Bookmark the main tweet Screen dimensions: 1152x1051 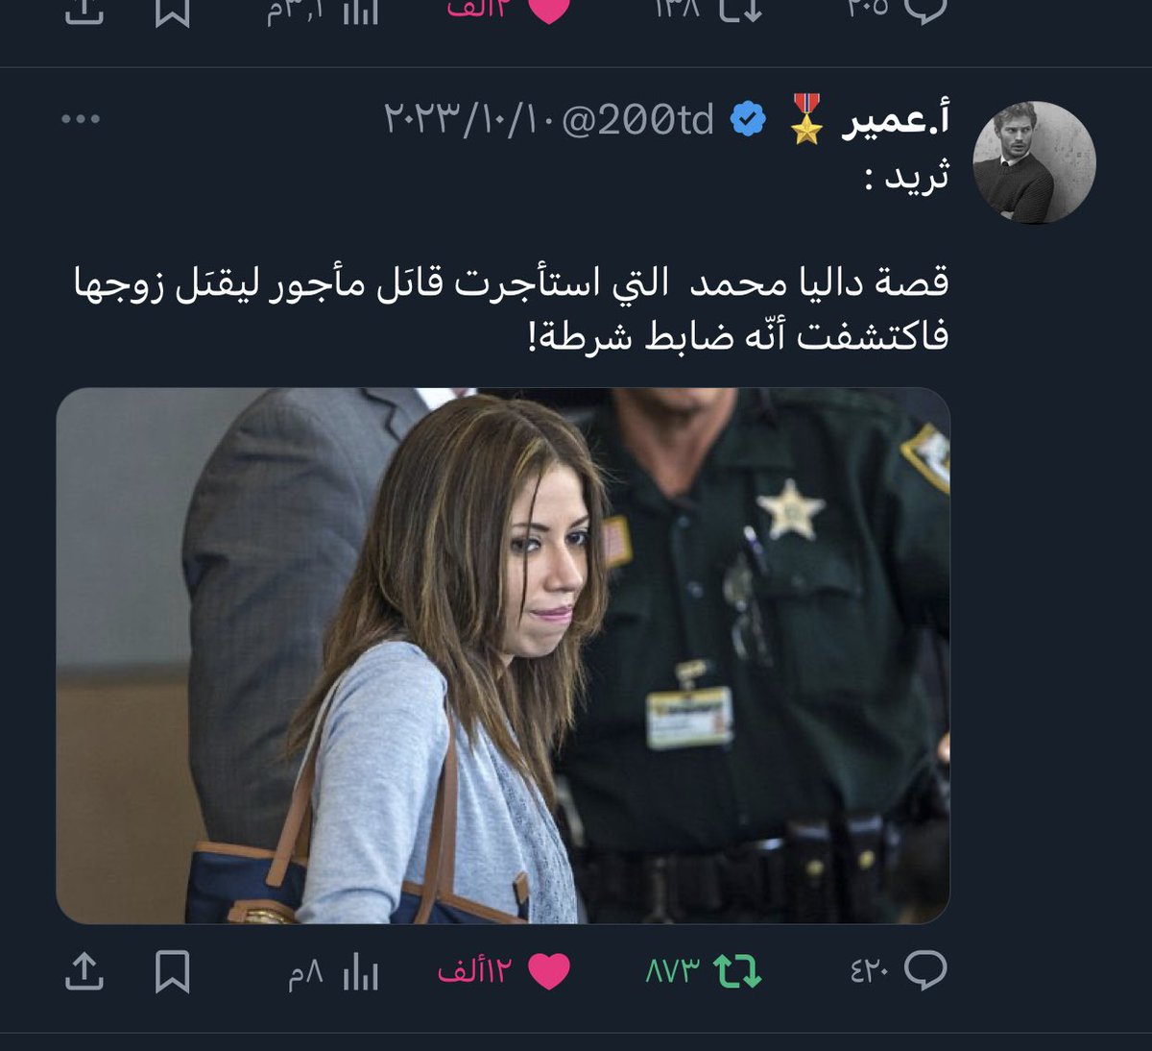pyautogui.click(x=173, y=972)
